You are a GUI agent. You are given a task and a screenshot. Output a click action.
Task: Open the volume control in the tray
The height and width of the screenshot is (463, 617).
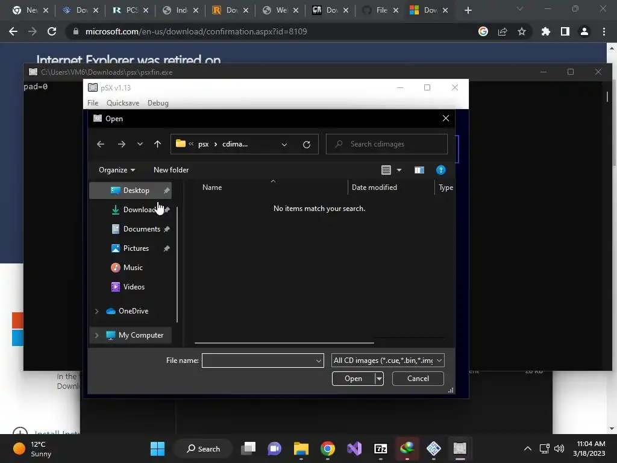(x=559, y=449)
